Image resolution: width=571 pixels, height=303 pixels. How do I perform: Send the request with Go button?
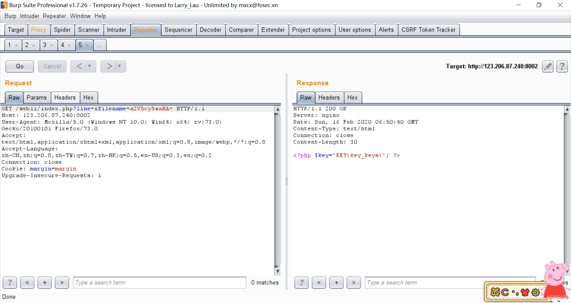(20, 66)
